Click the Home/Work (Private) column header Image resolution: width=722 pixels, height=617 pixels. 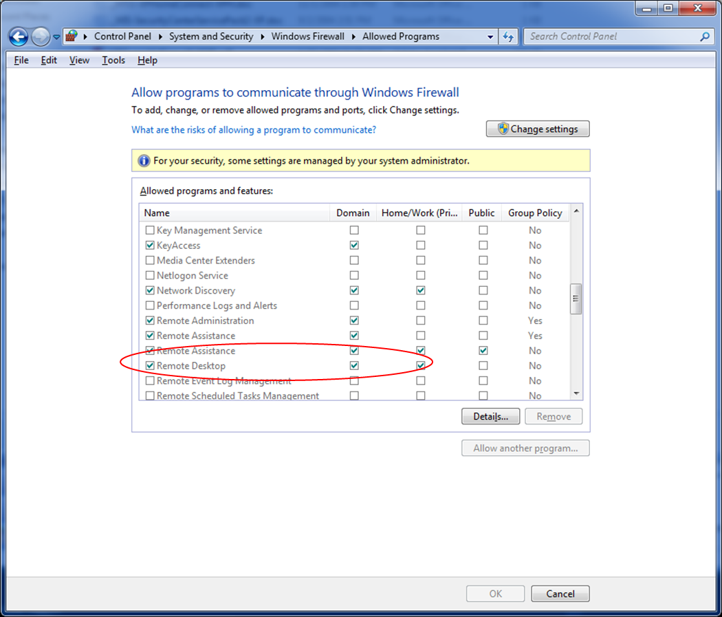419,213
